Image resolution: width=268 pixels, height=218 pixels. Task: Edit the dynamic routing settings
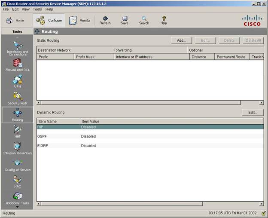tap(253, 112)
